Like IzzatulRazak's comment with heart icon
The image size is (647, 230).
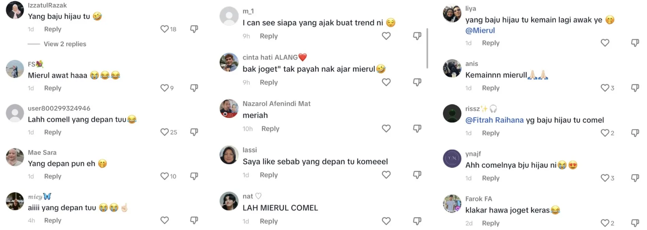pos(165,29)
